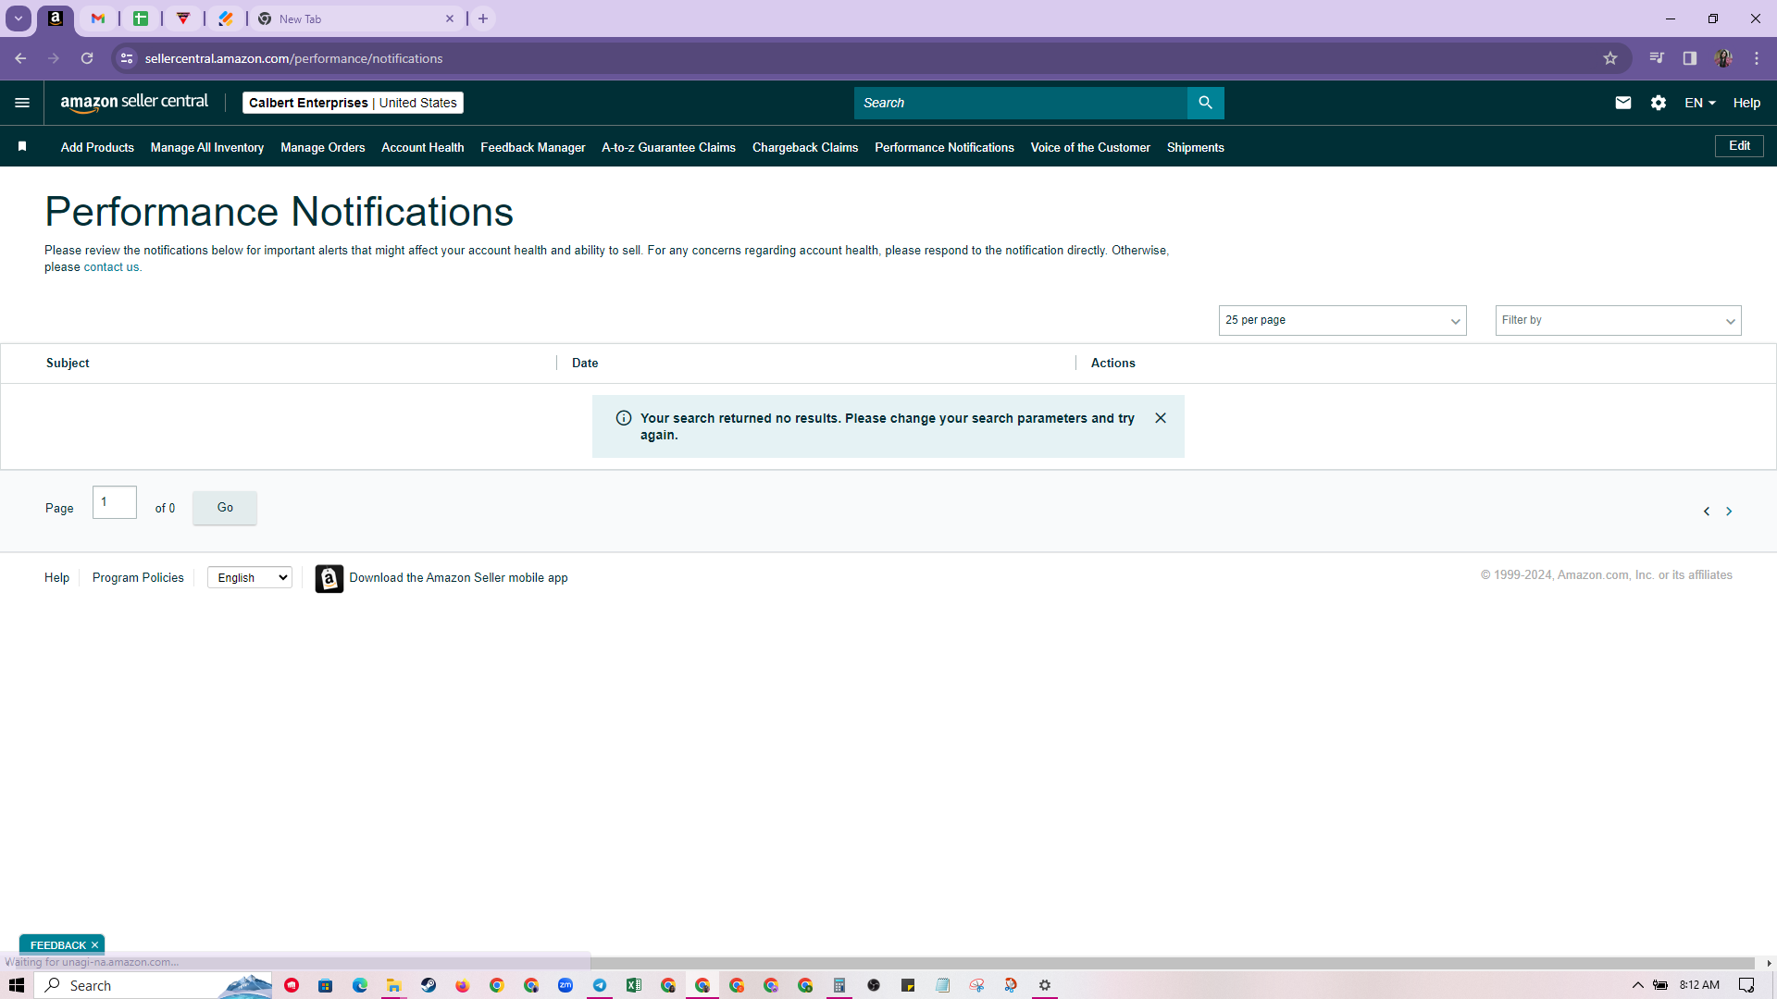Go to next page arrow

coord(1729,512)
